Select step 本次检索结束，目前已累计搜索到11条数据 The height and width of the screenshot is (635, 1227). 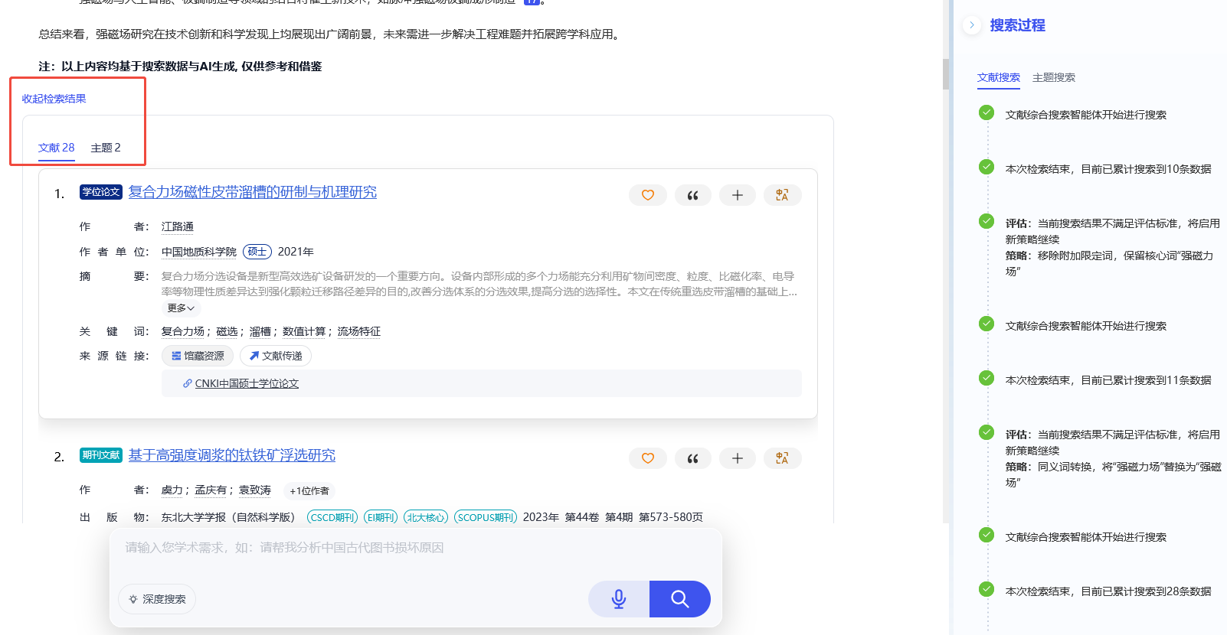(1108, 380)
